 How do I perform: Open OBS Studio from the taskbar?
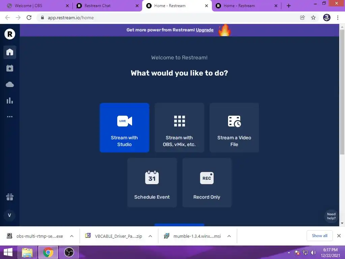pos(69,252)
